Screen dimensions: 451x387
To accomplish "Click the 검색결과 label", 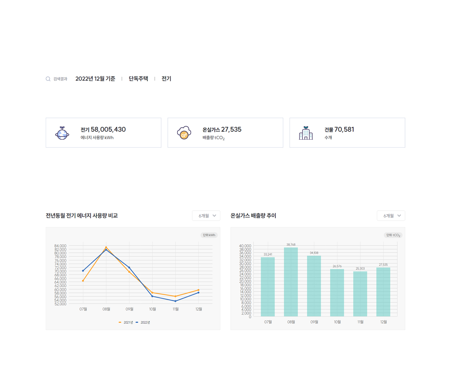I will click(x=60, y=79).
